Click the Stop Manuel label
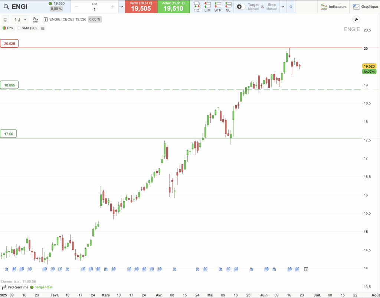 click(272, 7)
